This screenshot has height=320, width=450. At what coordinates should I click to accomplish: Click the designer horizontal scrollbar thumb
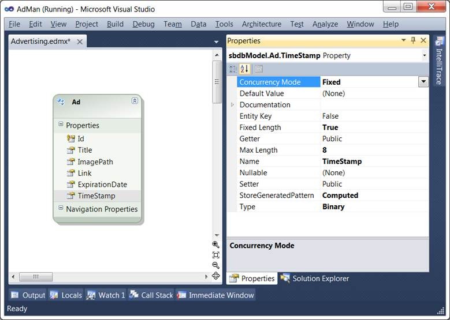[36, 277]
